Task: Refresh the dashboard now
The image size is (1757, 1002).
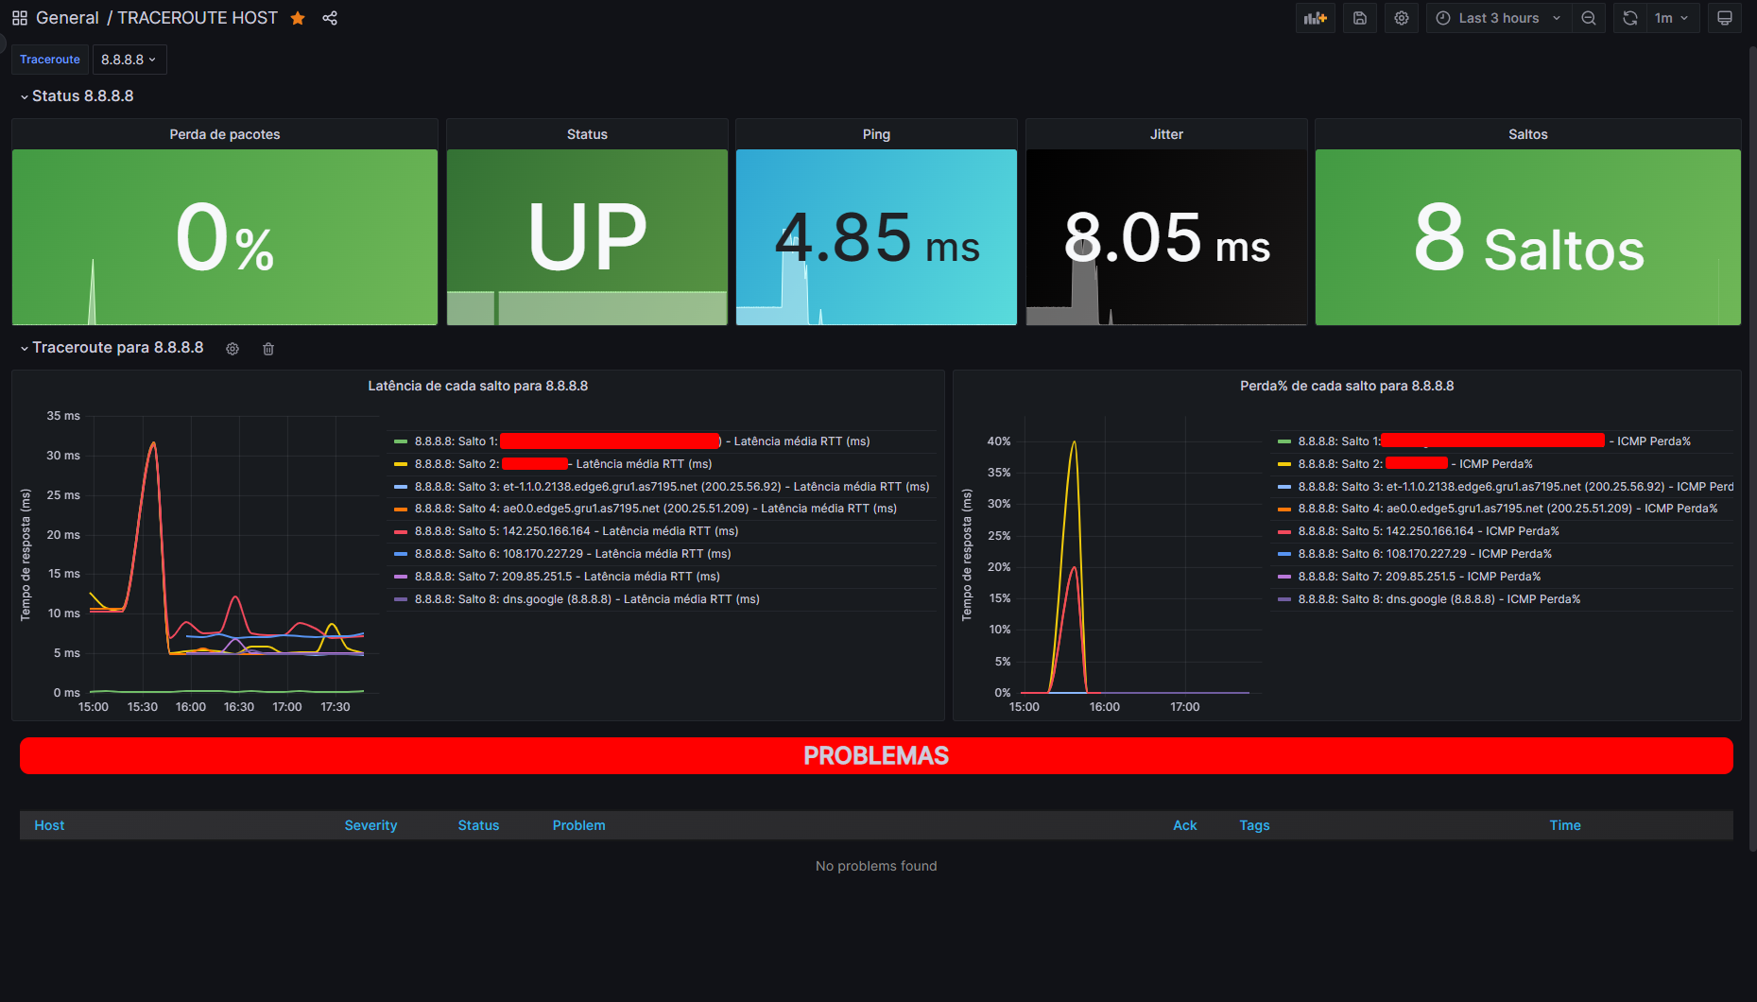Action: (1630, 18)
